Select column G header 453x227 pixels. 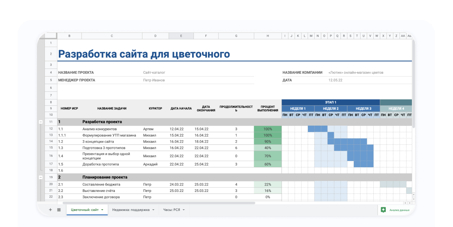(x=236, y=36)
